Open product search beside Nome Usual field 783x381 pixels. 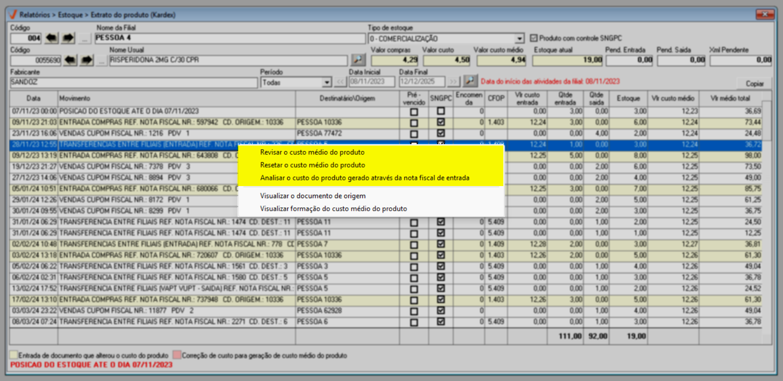point(358,60)
